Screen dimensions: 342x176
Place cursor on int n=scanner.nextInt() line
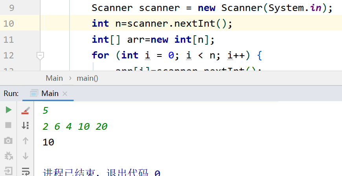point(162,24)
